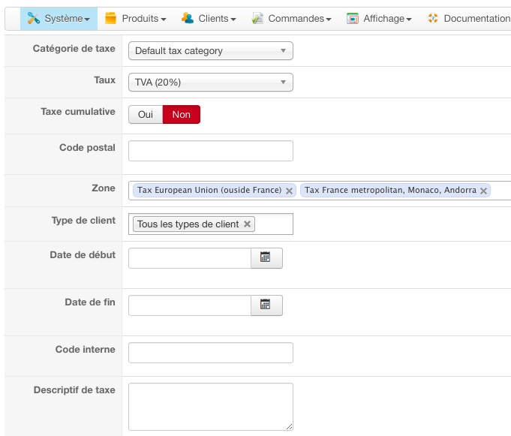Image resolution: width=511 pixels, height=436 pixels.
Task: Click the Documentation icon
Action: 433,18
